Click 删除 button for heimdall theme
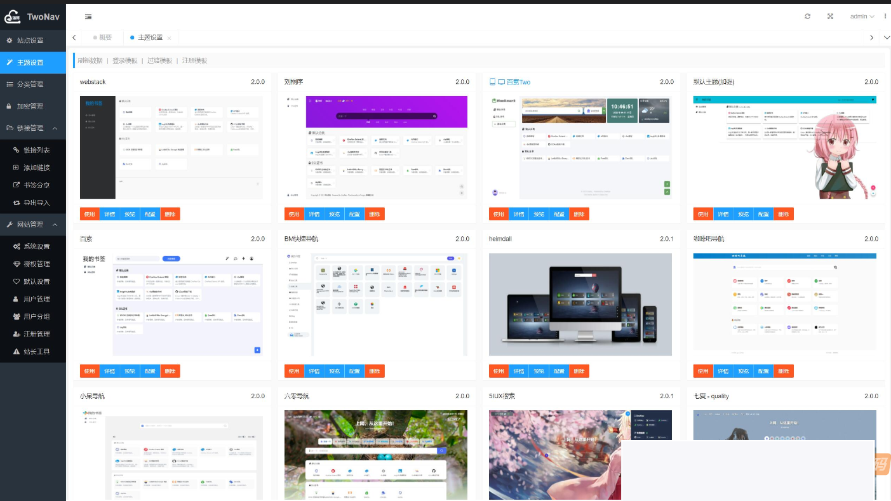The height and width of the screenshot is (501, 891). (579, 371)
